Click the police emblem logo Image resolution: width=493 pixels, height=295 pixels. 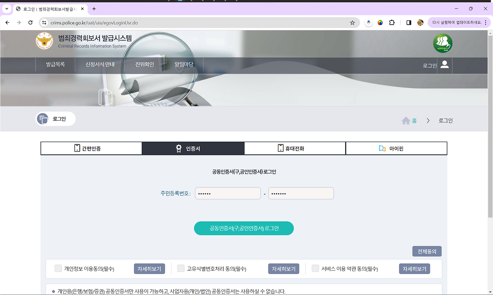pyautogui.click(x=44, y=41)
